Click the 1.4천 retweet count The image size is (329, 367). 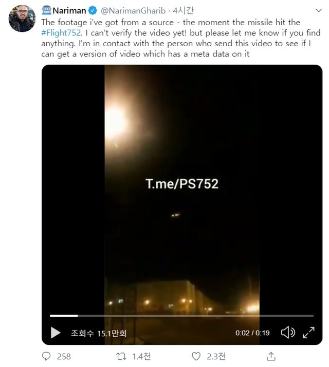(141, 356)
